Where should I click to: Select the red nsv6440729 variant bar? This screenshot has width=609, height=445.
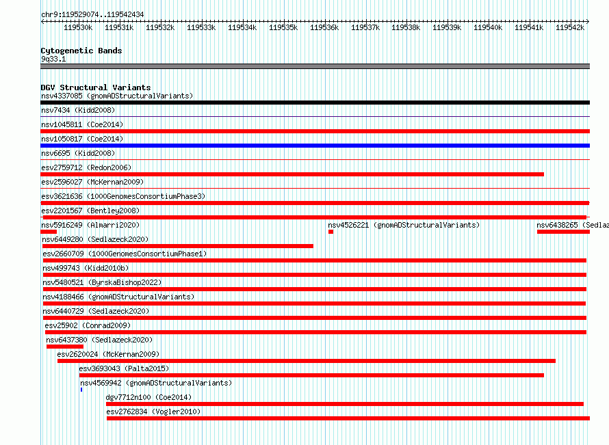[x=315, y=318]
